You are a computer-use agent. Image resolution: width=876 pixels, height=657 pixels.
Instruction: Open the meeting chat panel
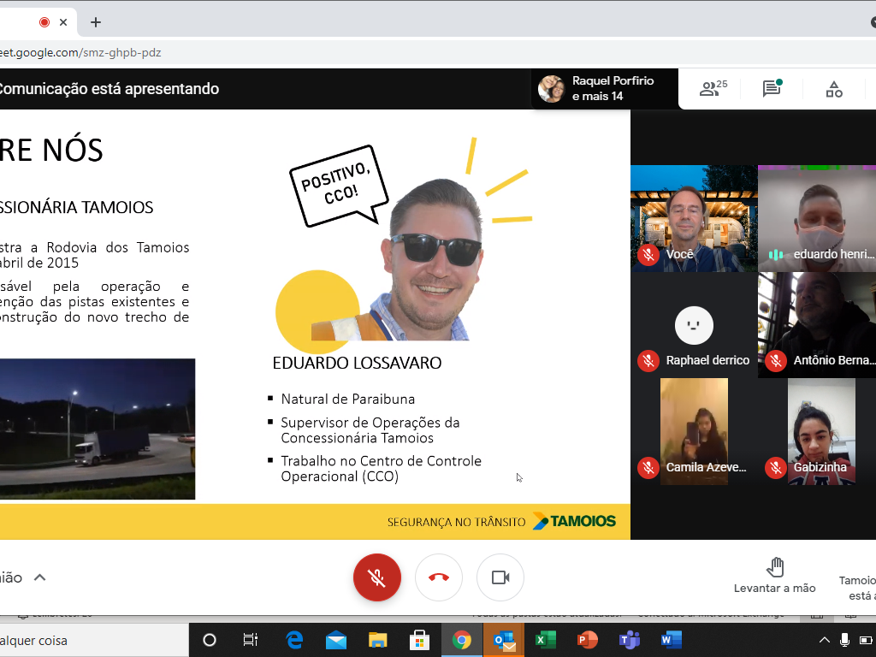(772, 89)
